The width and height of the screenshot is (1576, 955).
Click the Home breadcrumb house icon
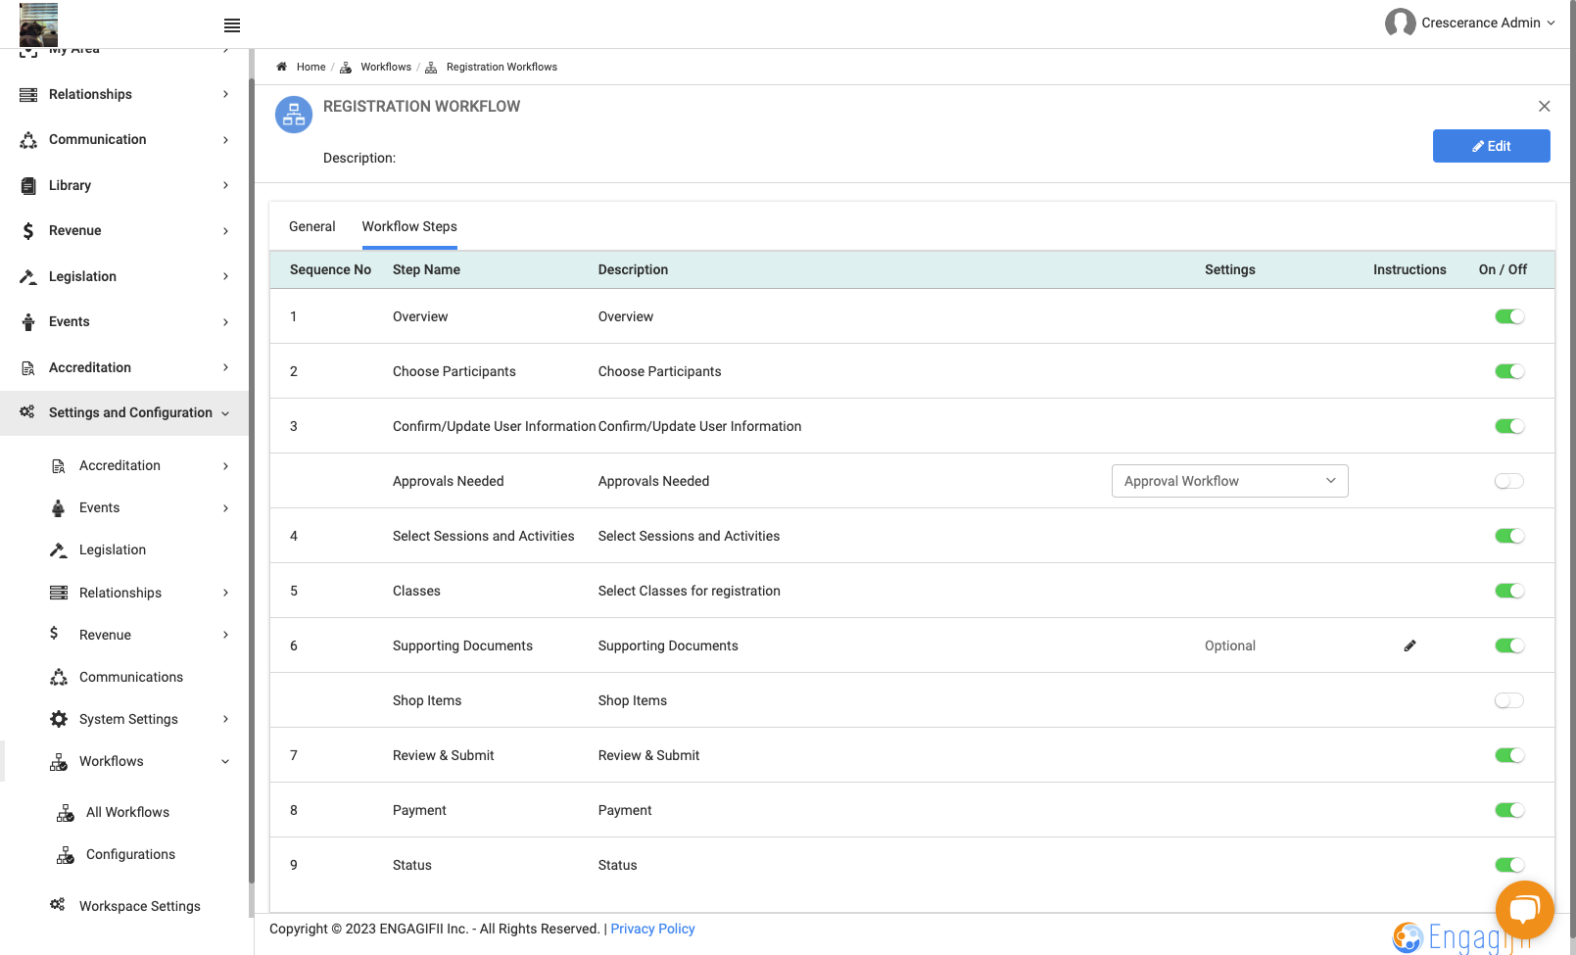click(281, 67)
